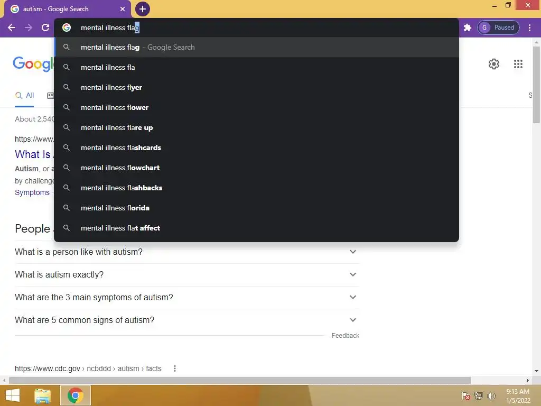Click the Paused profile button

tap(498, 27)
